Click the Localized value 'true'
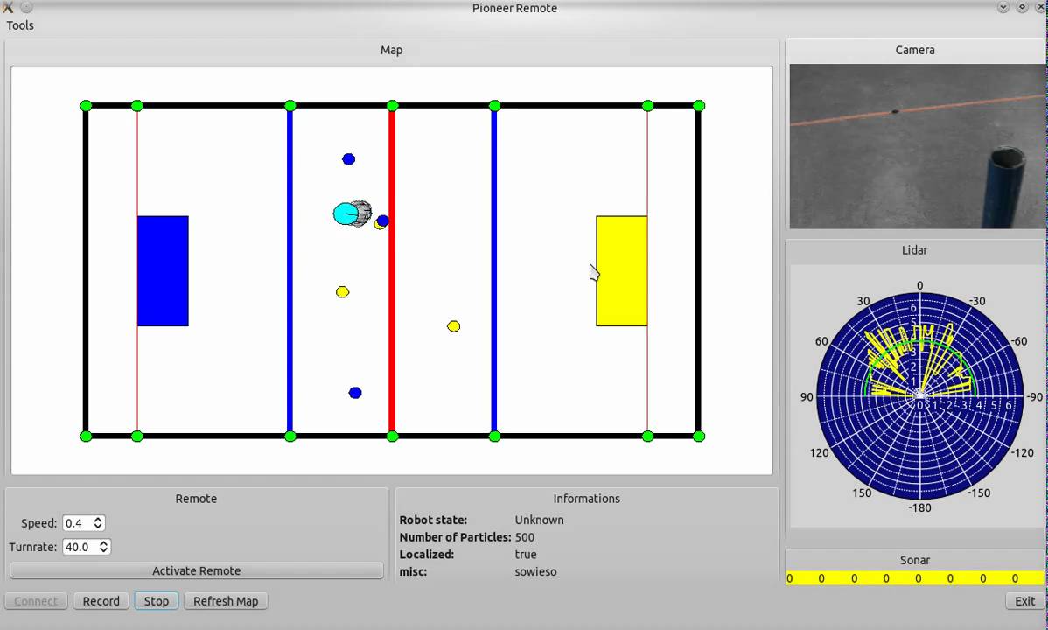1048x630 pixels. 526,555
